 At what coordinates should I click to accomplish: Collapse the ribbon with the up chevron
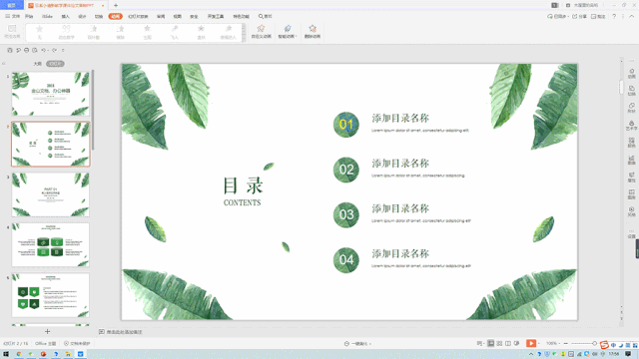tap(632, 16)
